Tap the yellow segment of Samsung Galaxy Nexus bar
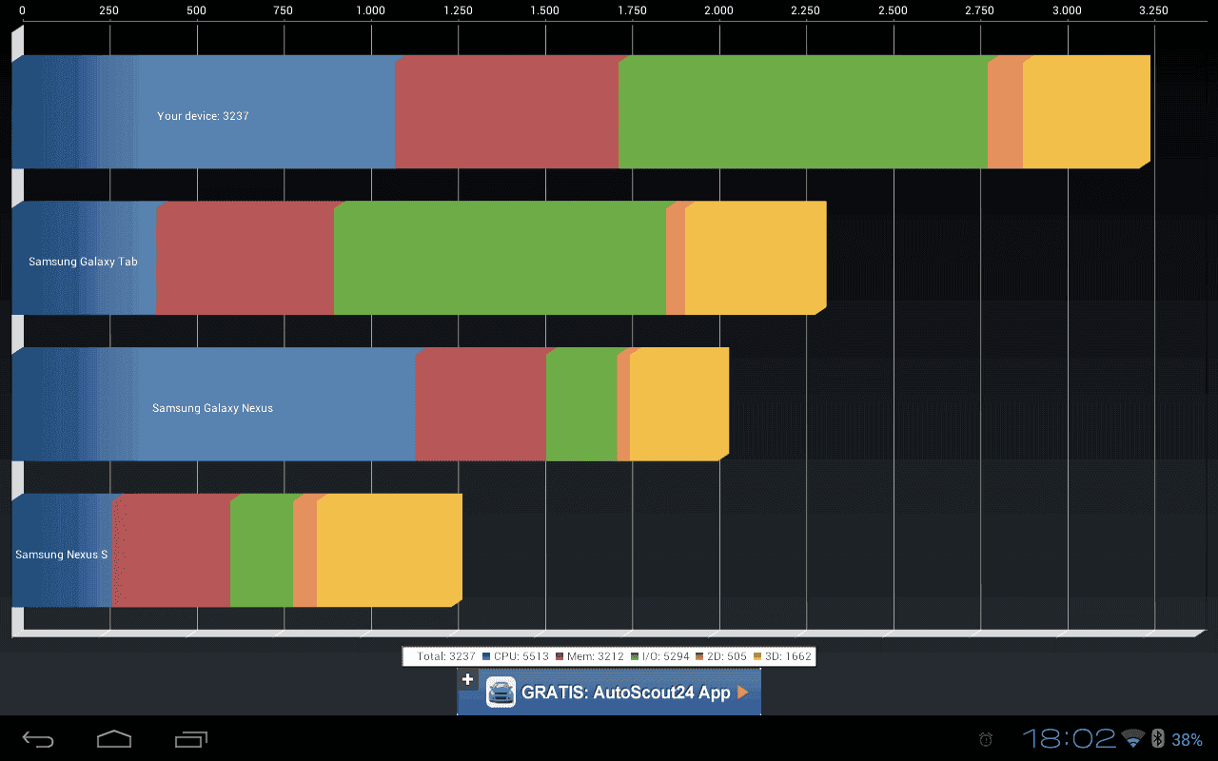The image size is (1218, 761). point(678,404)
